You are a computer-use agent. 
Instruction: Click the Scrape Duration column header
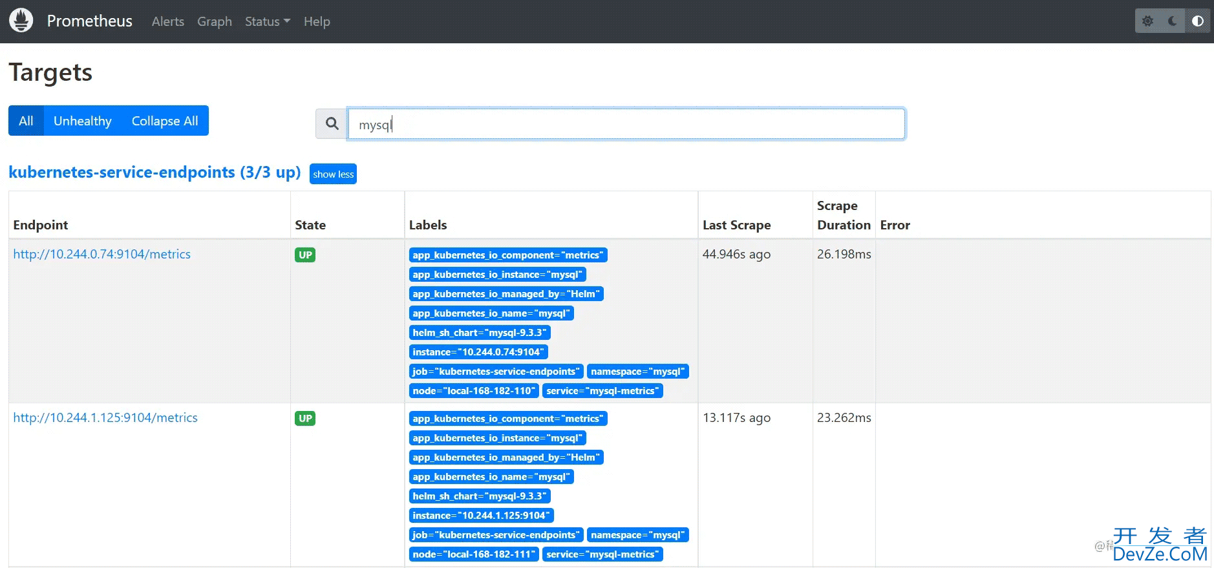pos(844,215)
